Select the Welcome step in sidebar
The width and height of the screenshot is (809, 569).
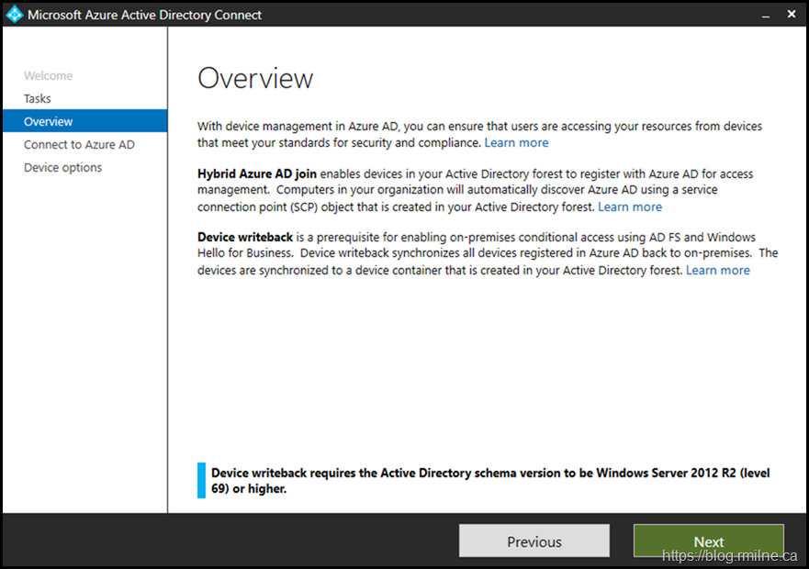coord(48,76)
